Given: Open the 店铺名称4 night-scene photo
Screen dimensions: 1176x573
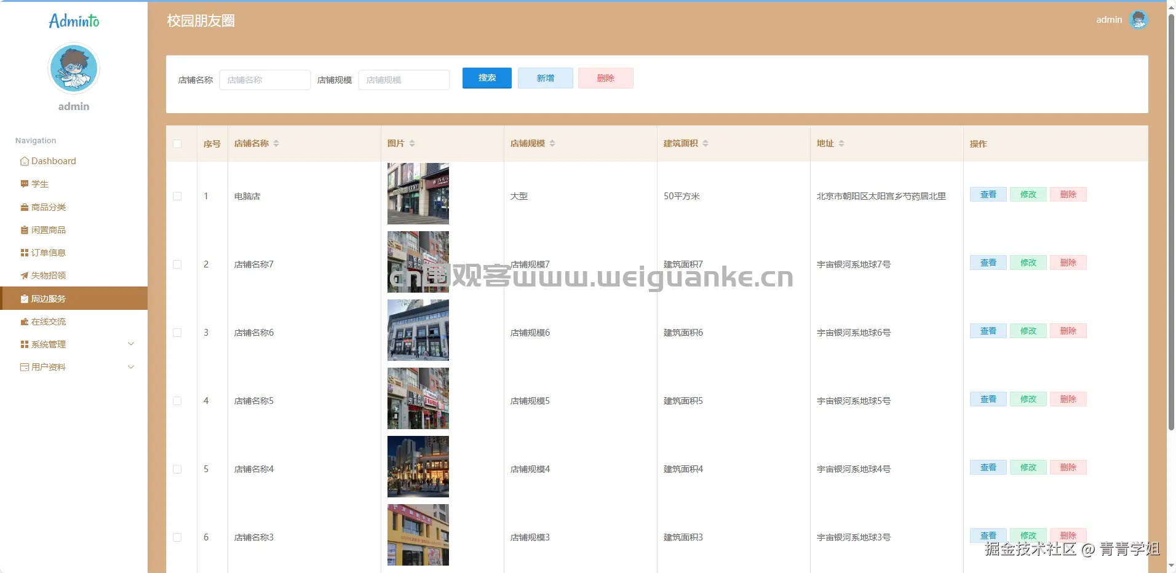Looking at the screenshot, I should [x=418, y=467].
